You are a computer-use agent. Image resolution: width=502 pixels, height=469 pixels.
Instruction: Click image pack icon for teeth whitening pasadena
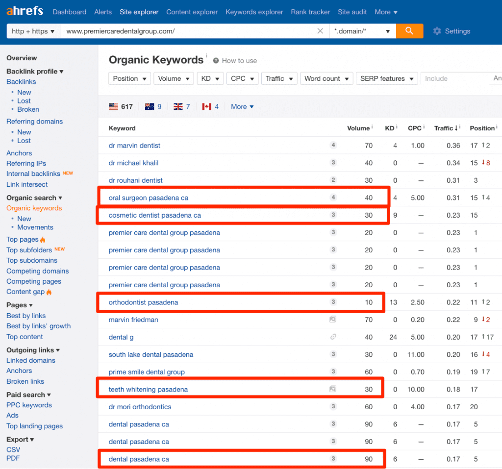[x=333, y=389]
